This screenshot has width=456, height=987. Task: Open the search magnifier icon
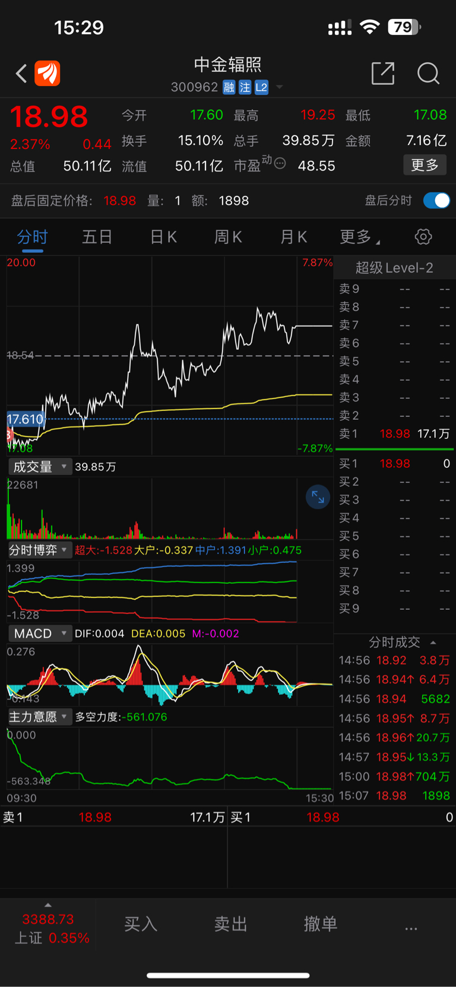point(428,74)
